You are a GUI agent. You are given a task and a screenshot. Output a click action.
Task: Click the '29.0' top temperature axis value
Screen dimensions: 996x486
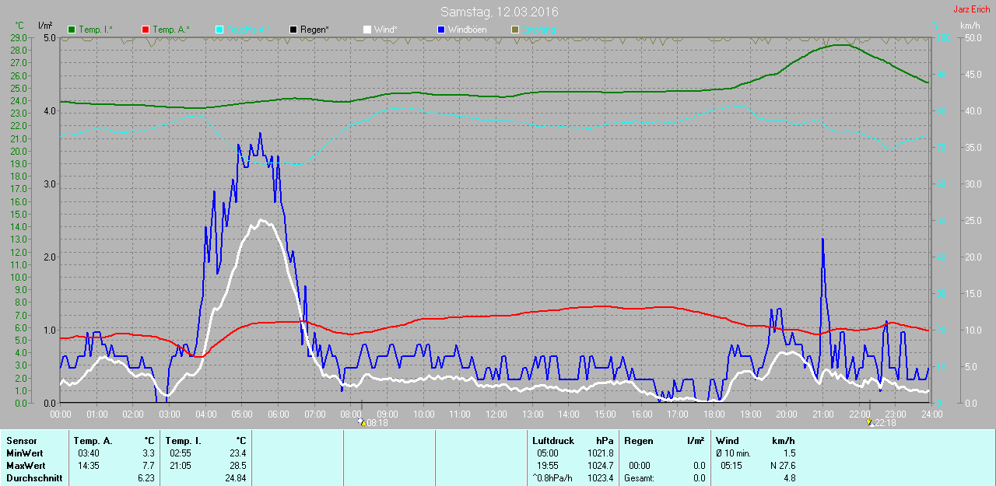pos(19,37)
